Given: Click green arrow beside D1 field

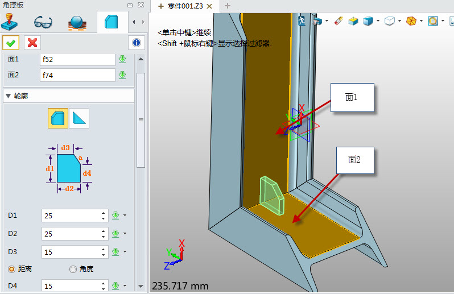Looking at the screenshot, I should [x=115, y=216].
